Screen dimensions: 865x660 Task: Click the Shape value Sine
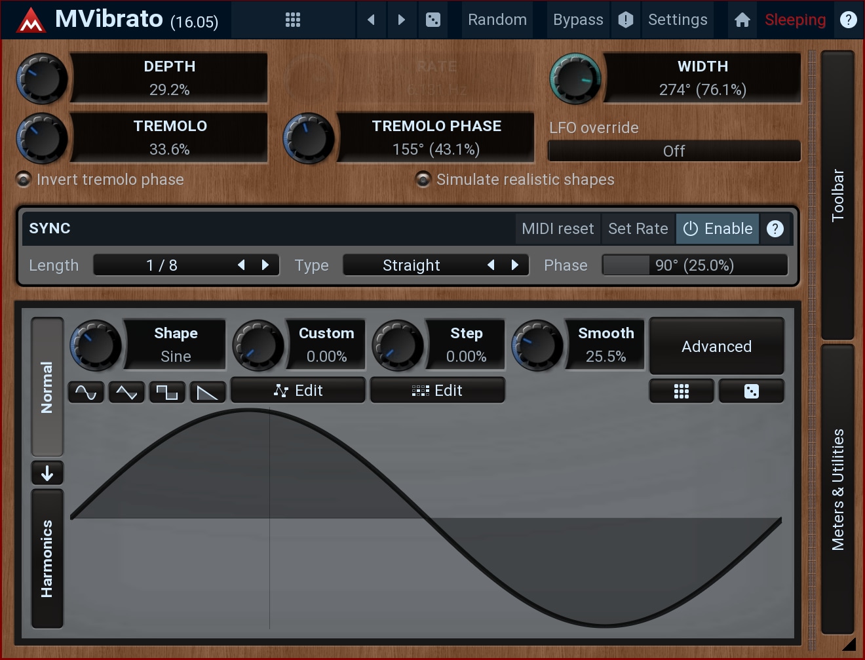click(176, 357)
